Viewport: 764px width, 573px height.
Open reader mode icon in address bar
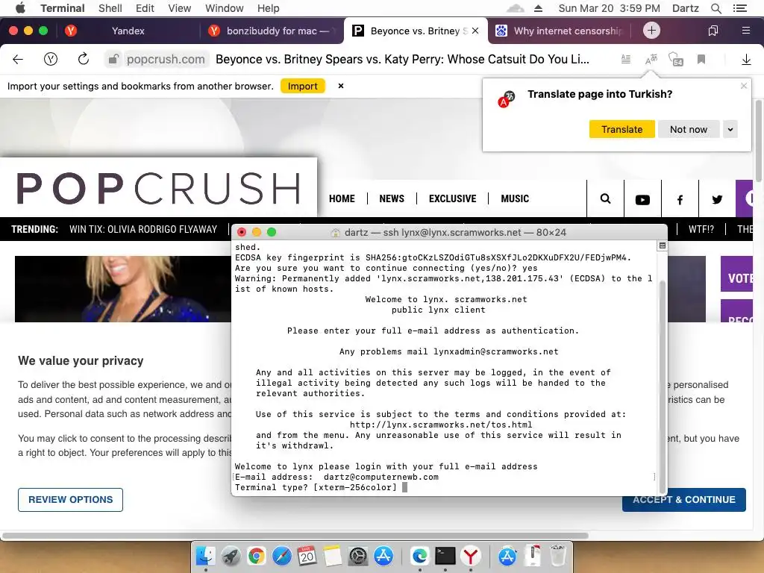[626, 60]
